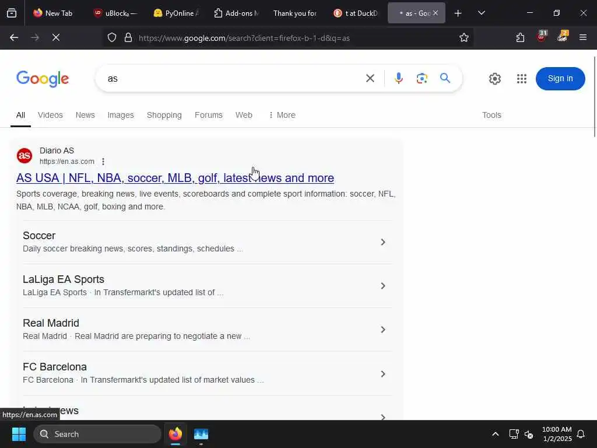This screenshot has height=448, width=597.
Task: Open the taskbar monitor chart app
Action: point(201,434)
